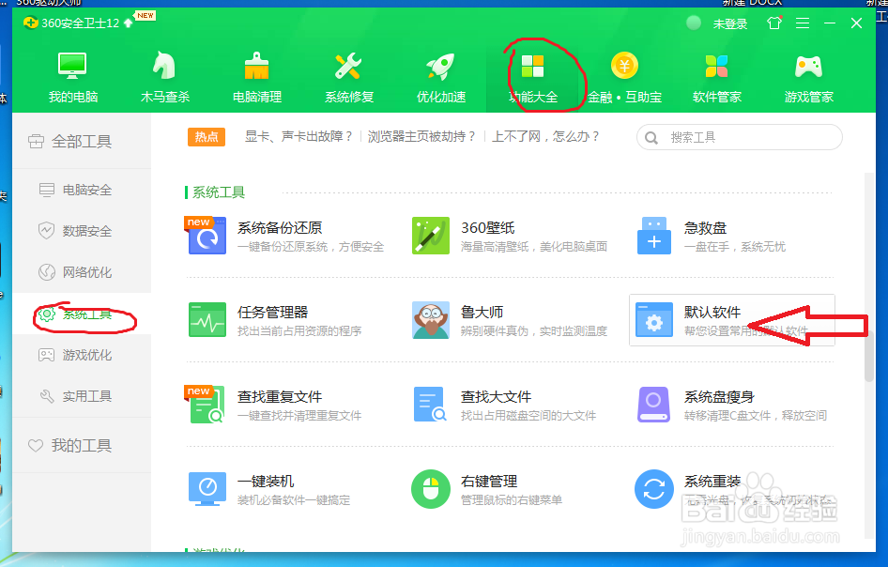Image resolution: width=888 pixels, height=567 pixels.
Task: Click 系统盘瘦身 title text
Action: point(719,397)
